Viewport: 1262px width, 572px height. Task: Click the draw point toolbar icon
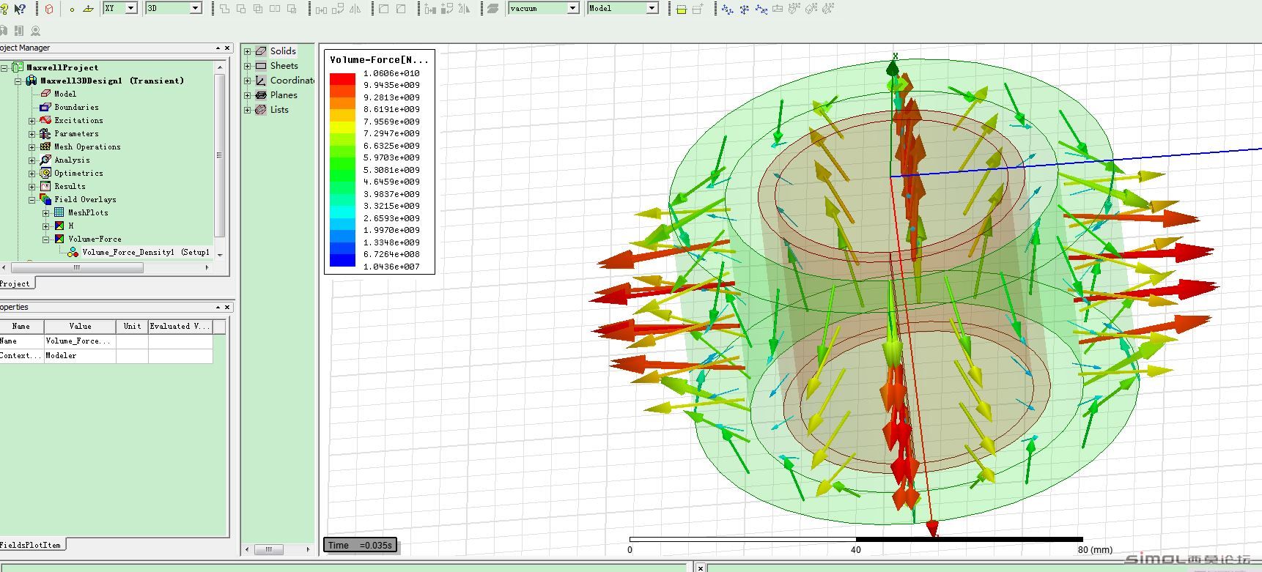tap(72, 9)
